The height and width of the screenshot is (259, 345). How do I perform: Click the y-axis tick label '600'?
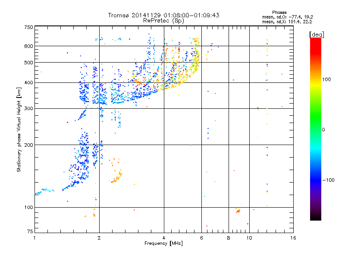(x=28, y=46)
